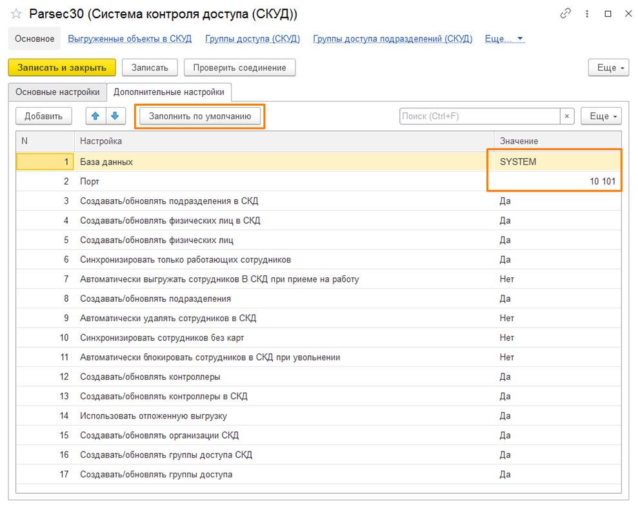Open the three-dot window menu
Viewport: 638px width, 505px height.
(586, 14)
